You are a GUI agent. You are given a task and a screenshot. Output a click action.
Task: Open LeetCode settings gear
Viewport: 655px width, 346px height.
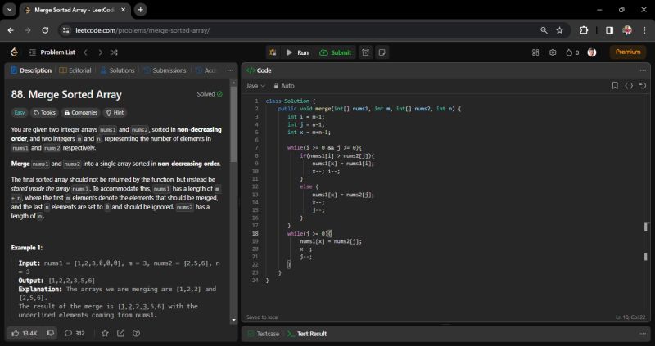pyautogui.click(x=553, y=52)
